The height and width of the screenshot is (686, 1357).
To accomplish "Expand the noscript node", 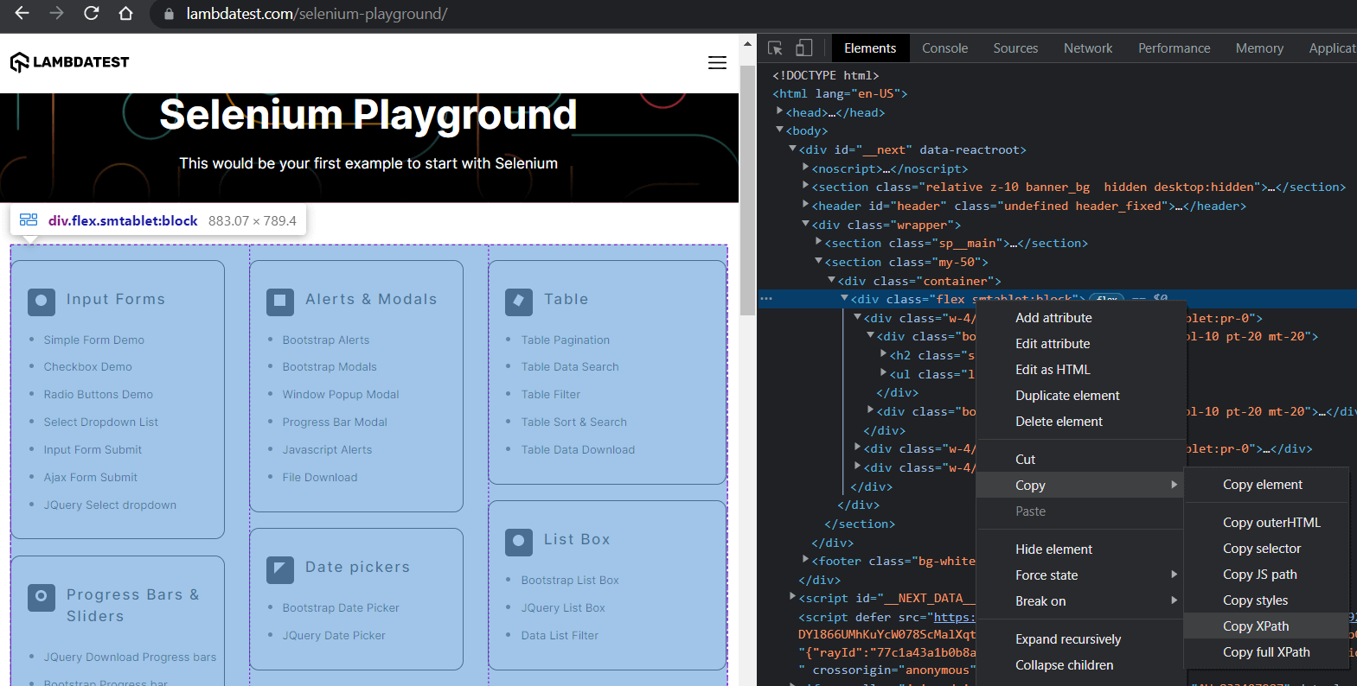I will pyautogui.click(x=805, y=168).
